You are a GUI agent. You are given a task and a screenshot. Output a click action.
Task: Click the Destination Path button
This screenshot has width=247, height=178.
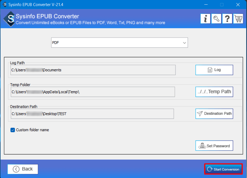coord(214,114)
